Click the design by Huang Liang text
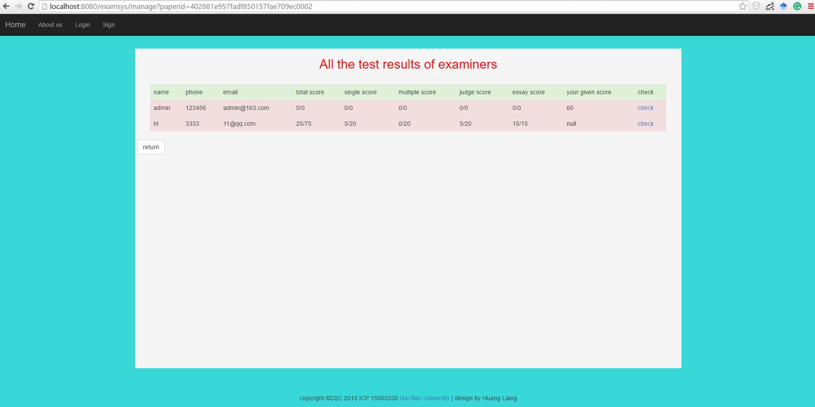This screenshot has width=815, height=407. [486, 398]
